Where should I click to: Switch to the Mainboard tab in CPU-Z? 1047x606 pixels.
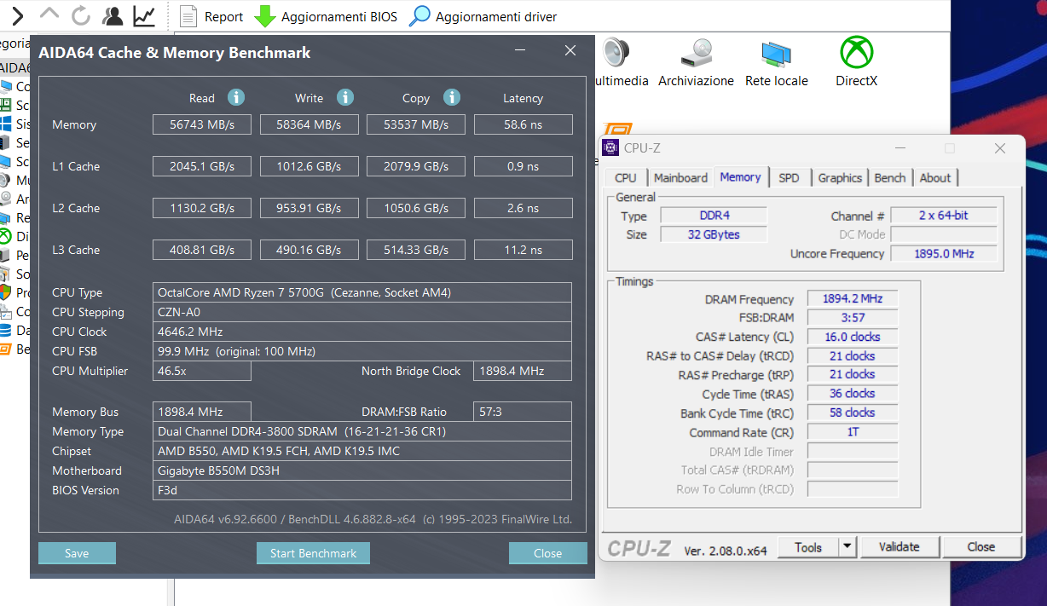(x=680, y=177)
